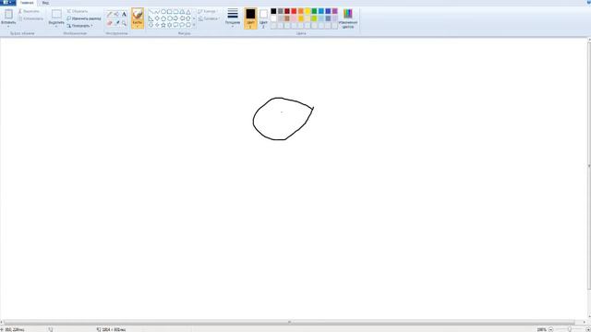591x332 pixels.
Task: Pick the gray color swatch
Action: 281,11
